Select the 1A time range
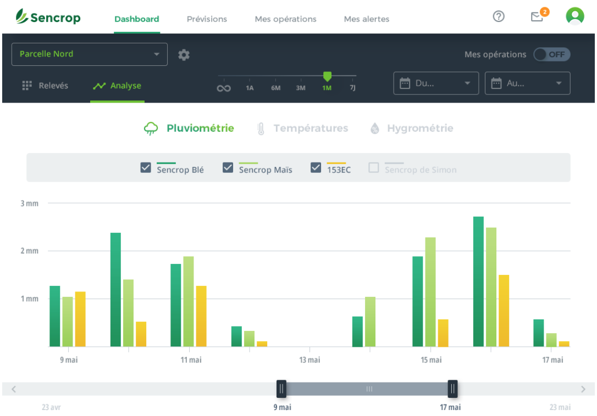Viewport: 597px width, 416px height. [x=250, y=88]
